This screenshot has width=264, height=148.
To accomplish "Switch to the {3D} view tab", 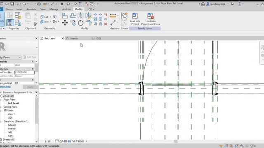I will pos(99,38).
